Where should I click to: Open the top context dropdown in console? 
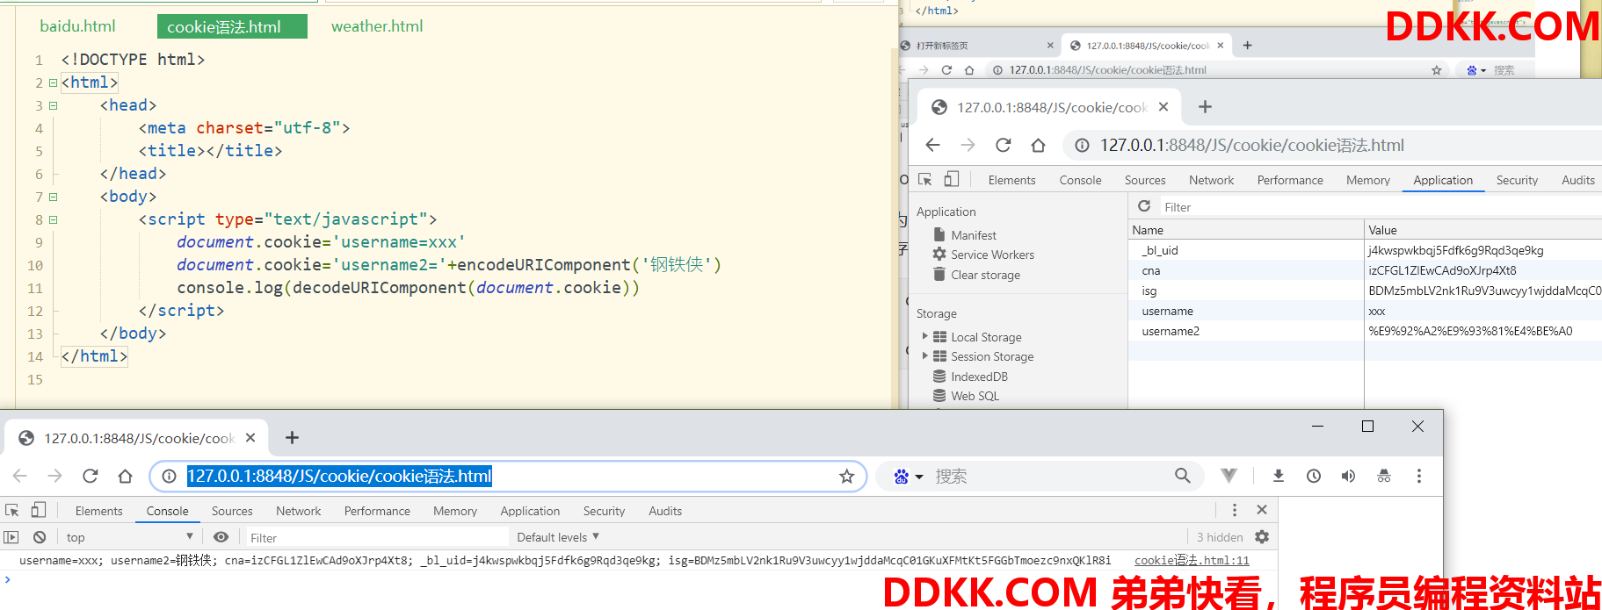pyautogui.click(x=128, y=537)
